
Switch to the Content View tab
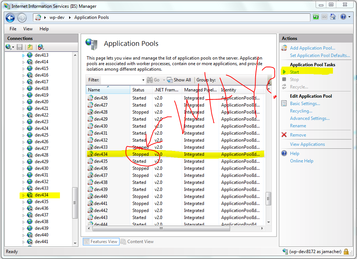point(137,242)
